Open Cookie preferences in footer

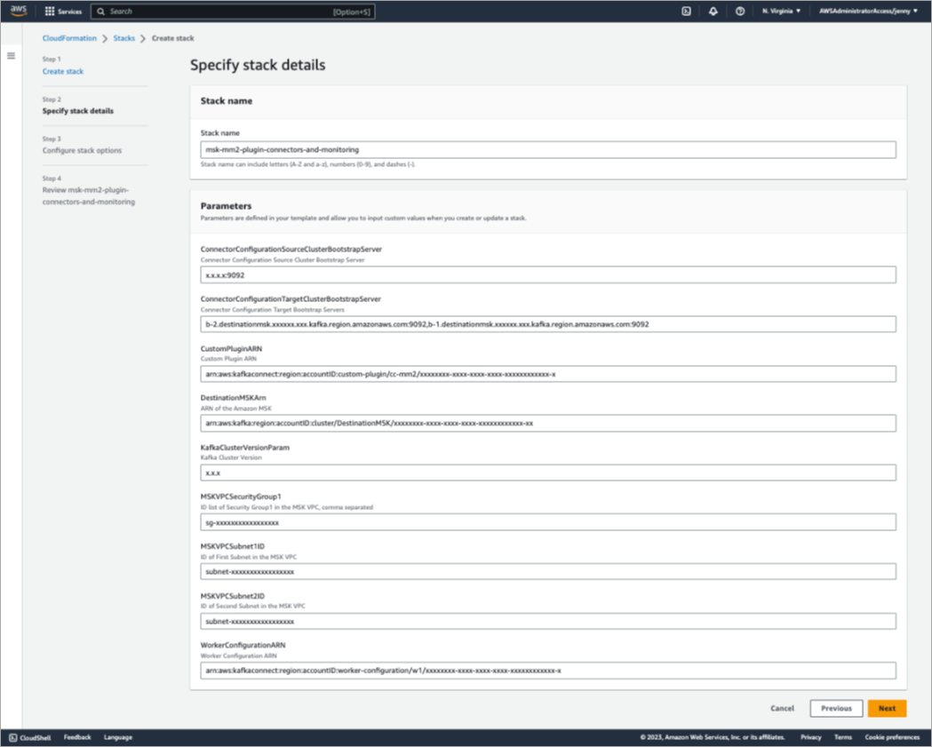[x=892, y=737]
